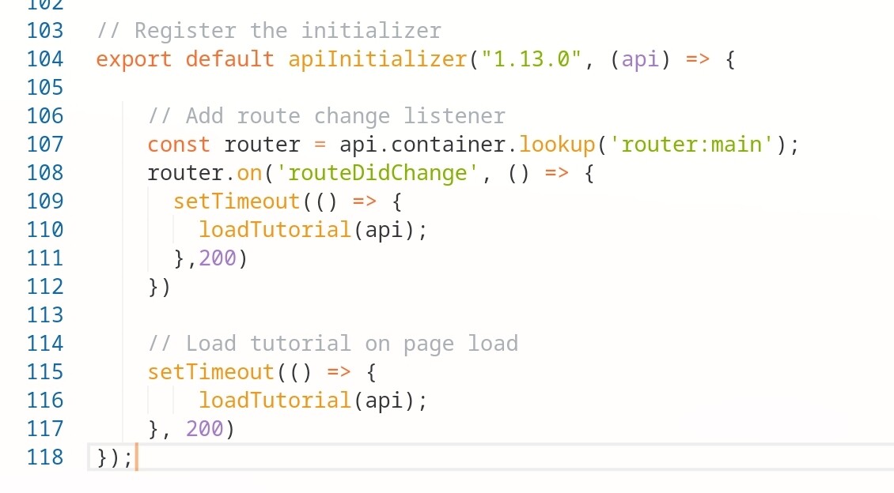894x493 pixels.
Task: Click the arrow '=>' on line 109
Action: click(x=365, y=201)
